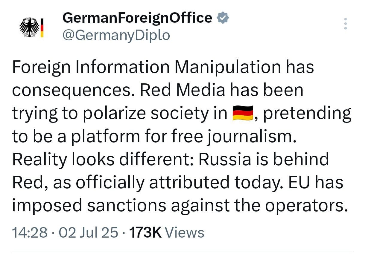Visit the @GermanyDiplo handle link
365x263 pixels.
click(x=116, y=35)
